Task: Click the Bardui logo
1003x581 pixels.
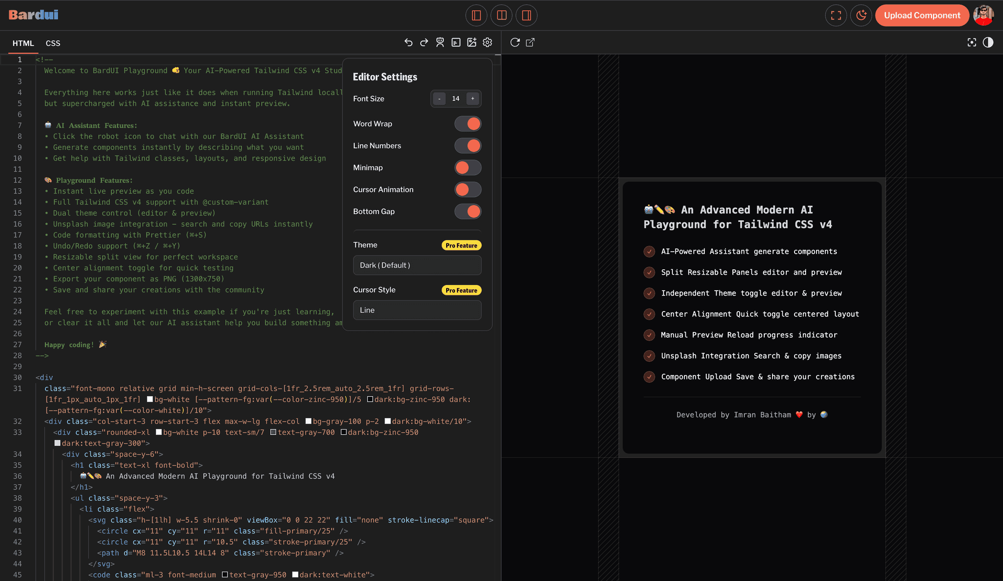Action: (33, 15)
